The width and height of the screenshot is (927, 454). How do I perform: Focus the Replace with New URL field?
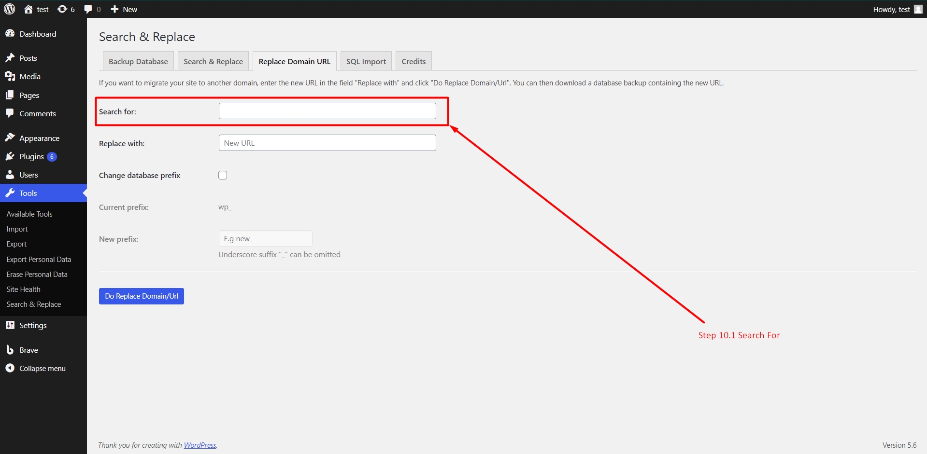(x=328, y=143)
